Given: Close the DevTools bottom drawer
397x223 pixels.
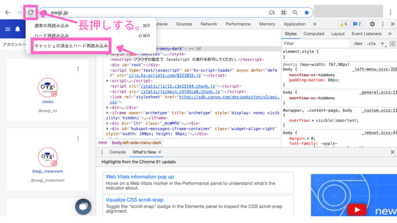Looking at the screenshot, I should tap(392, 152).
